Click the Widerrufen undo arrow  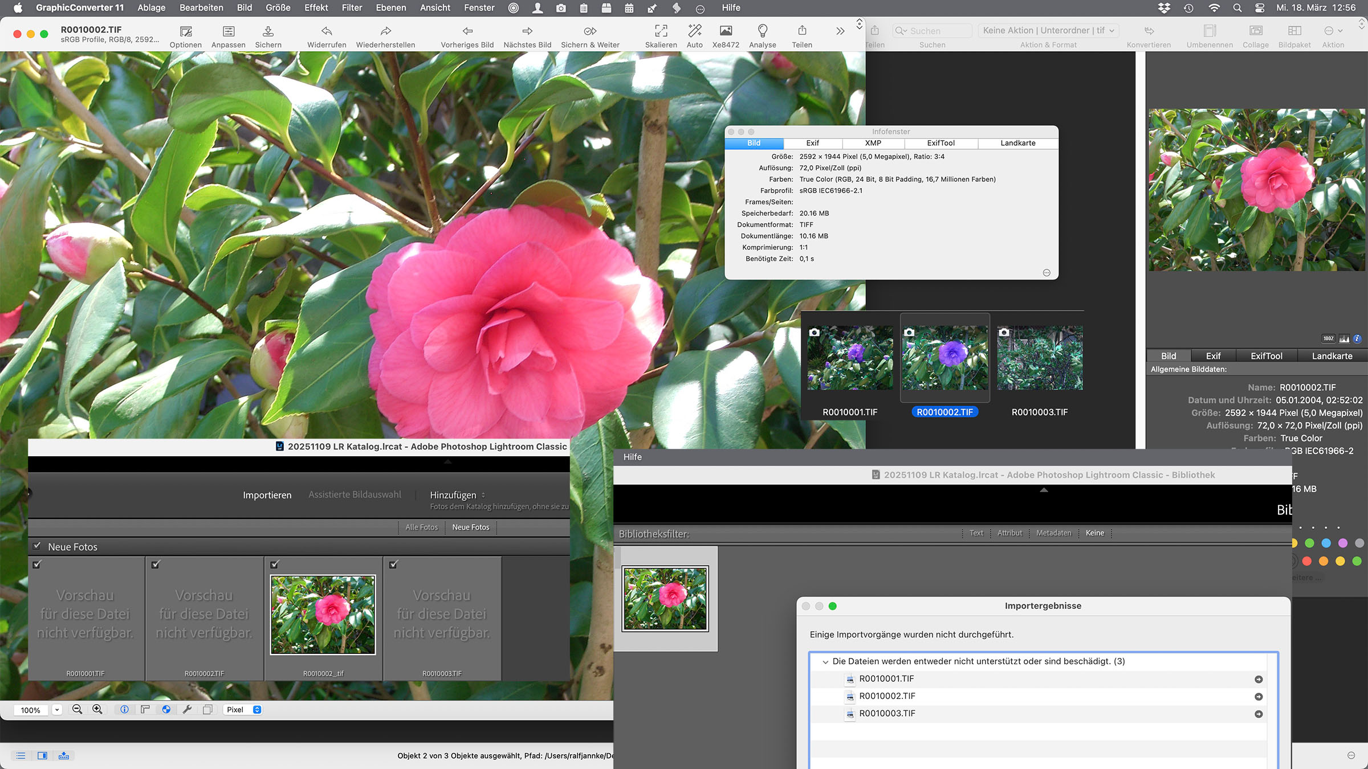click(x=326, y=31)
